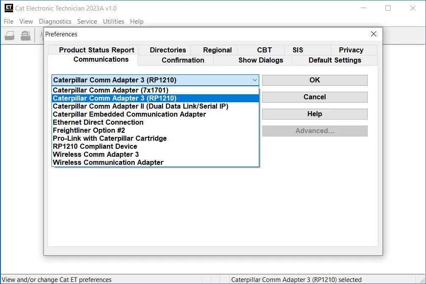Click the Advanced... button
The width and height of the screenshot is (426, 284).
pos(315,131)
